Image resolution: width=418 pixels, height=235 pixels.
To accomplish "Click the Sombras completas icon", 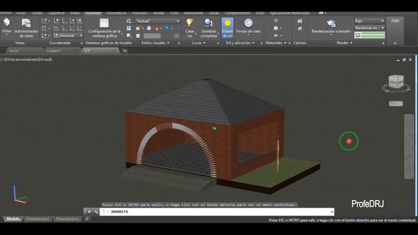I will (209, 23).
